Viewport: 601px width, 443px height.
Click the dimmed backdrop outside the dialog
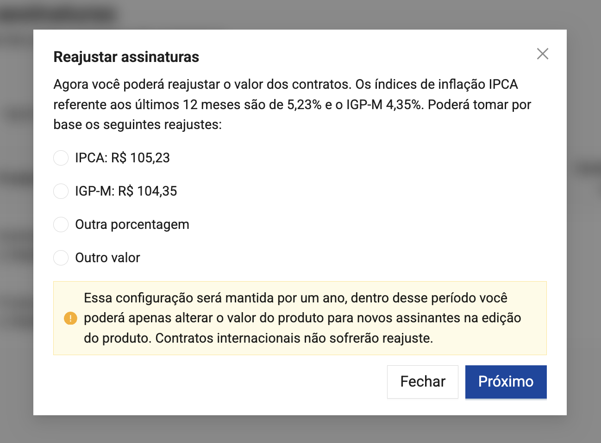pyautogui.click(x=583, y=277)
